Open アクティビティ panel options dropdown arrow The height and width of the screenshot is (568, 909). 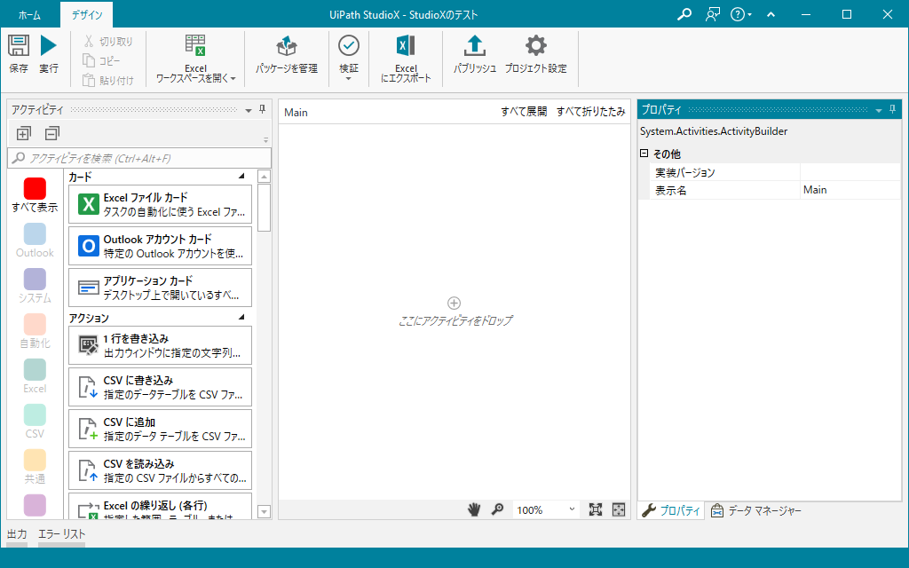point(249,110)
